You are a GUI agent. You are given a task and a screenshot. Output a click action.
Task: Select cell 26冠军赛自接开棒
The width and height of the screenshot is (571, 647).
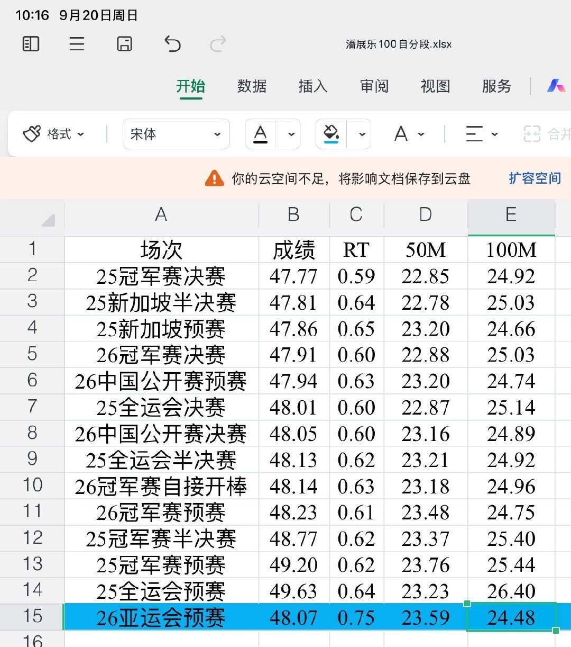(161, 486)
